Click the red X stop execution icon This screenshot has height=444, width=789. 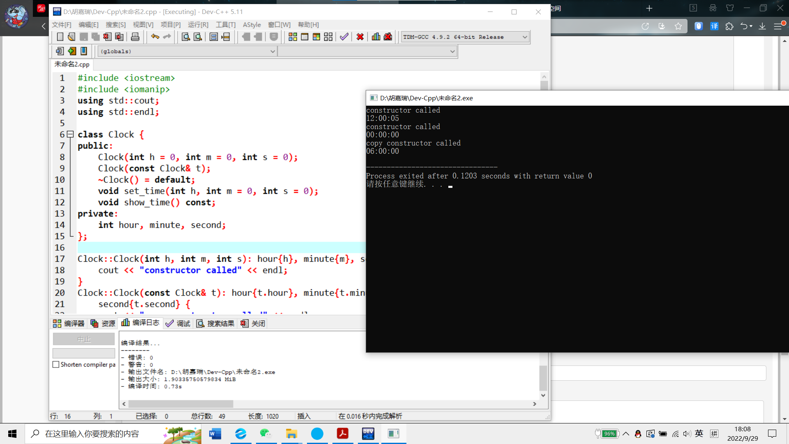tap(360, 37)
